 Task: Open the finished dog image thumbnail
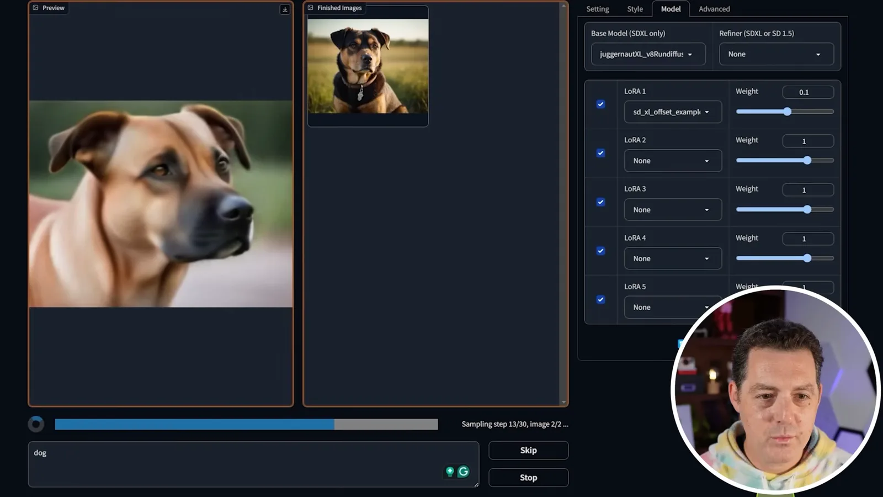click(368, 66)
